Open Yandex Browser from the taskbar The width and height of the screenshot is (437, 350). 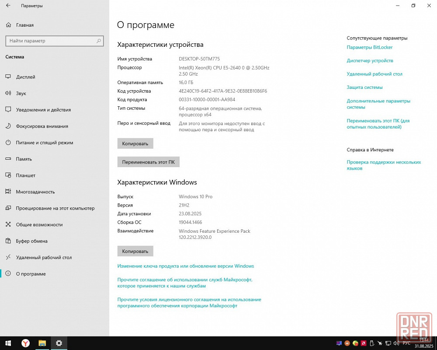[26, 343]
